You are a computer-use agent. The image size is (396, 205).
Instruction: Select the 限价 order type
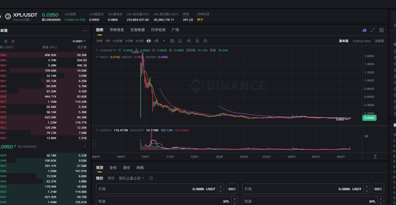point(100,178)
